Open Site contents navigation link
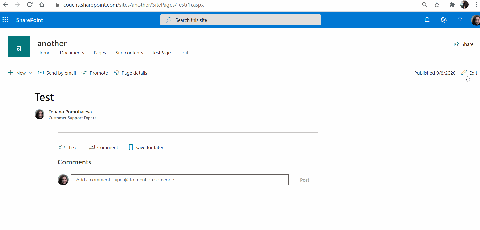Image resolution: width=480 pixels, height=230 pixels. pos(129,53)
